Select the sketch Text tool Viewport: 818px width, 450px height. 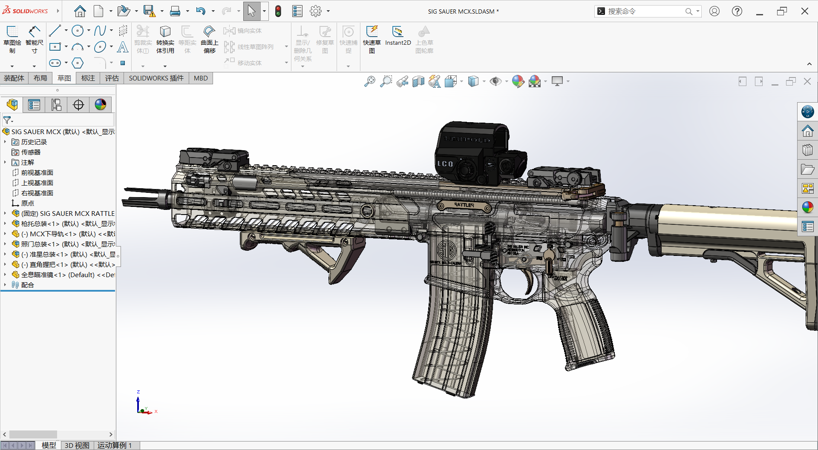pyautogui.click(x=123, y=46)
